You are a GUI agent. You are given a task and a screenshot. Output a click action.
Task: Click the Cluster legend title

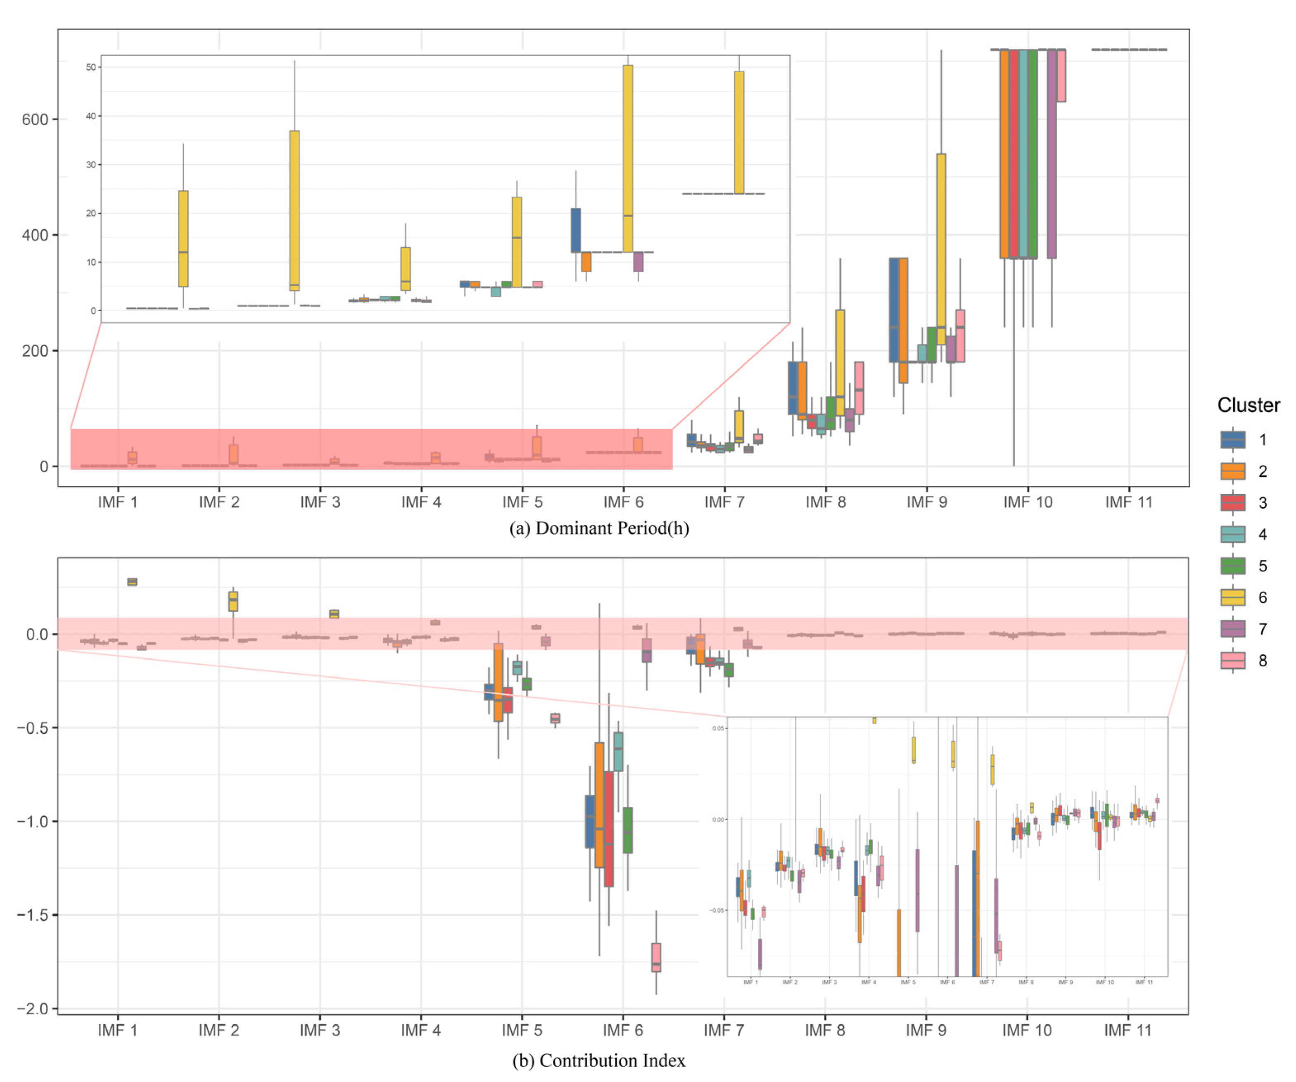[x=1248, y=405]
